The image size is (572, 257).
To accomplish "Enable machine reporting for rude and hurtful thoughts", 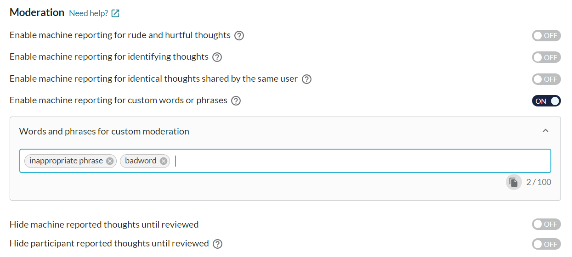I will (546, 35).
